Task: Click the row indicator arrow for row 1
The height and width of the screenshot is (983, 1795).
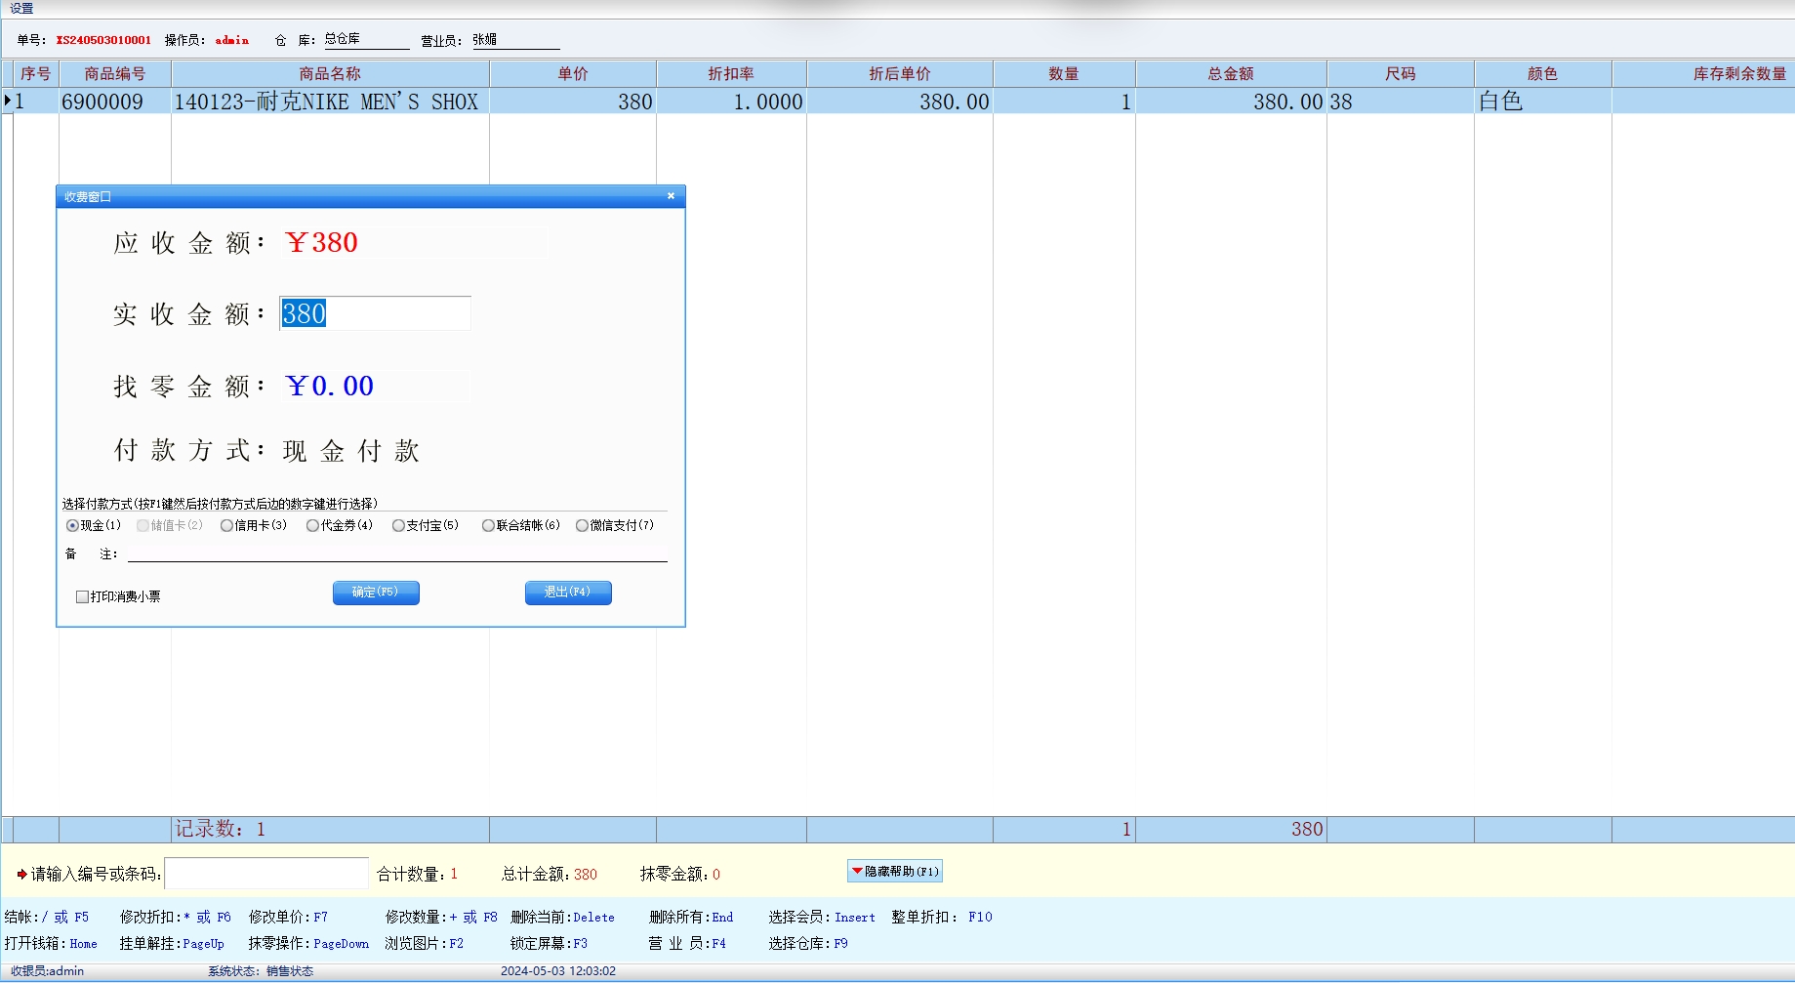Action: click(8, 101)
